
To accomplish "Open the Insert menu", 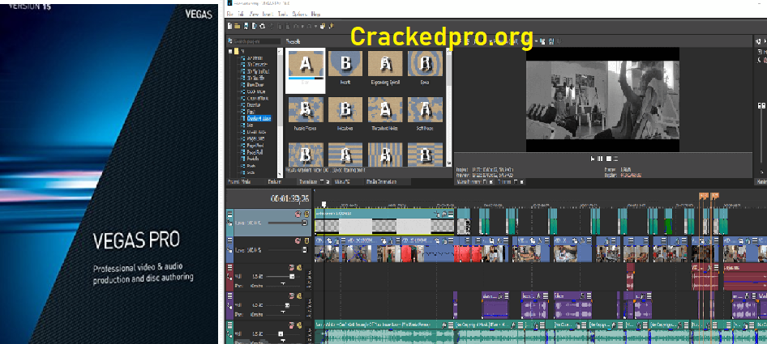I will [268, 15].
